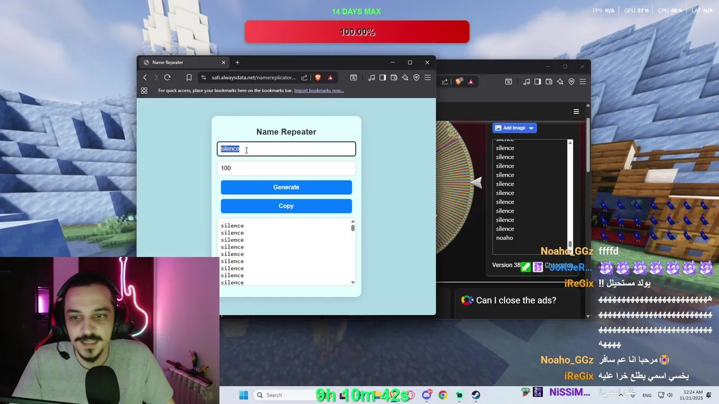The height and width of the screenshot is (404, 719).
Task: Select the 'noaho' entry in the wheel entries
Action: pyautogui.click(x=504, y=238)
